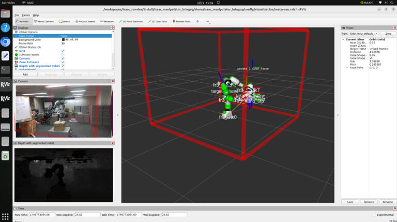Toggle the Focal Shape fixed size checkbox
Screen dimensions: 397x222
[371, 58]
